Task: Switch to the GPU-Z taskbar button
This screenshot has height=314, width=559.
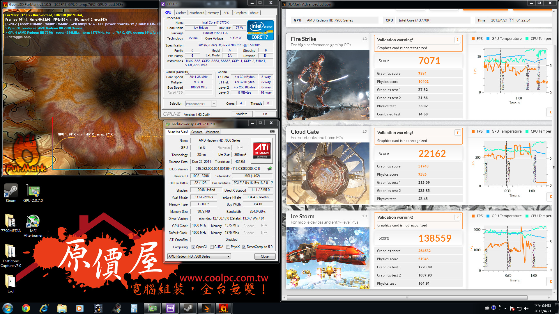Action: point(152,308)
